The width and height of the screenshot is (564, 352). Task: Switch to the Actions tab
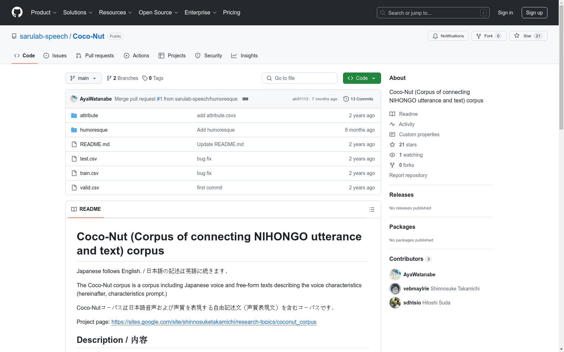point(136,56)
